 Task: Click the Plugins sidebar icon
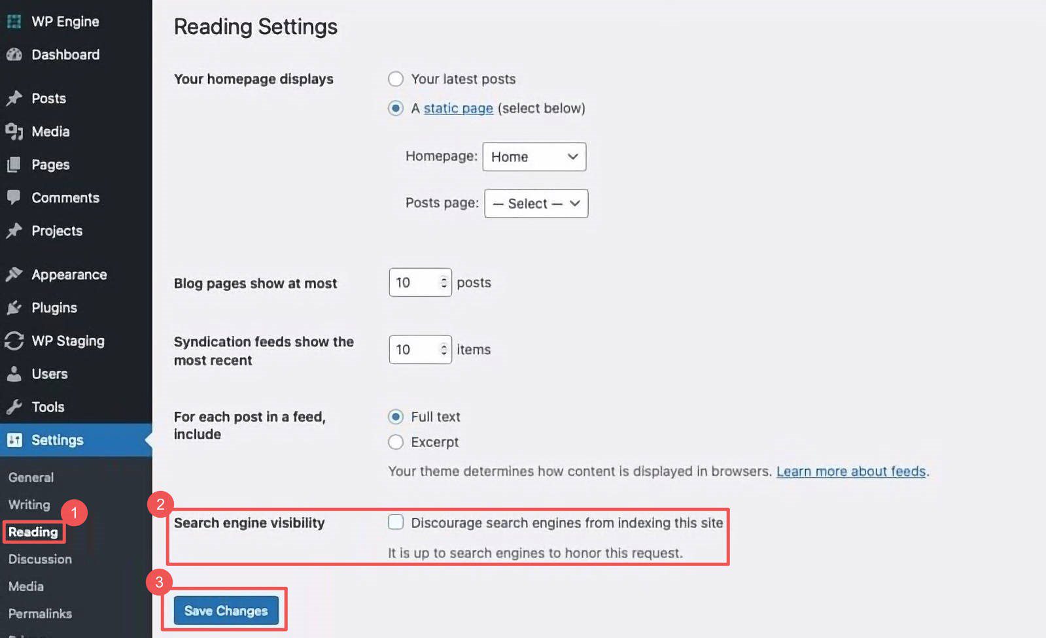pyautogui.click(x=14, y=307)
